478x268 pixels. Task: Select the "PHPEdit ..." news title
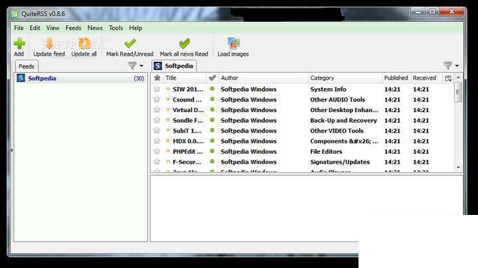tap(187, 151)
